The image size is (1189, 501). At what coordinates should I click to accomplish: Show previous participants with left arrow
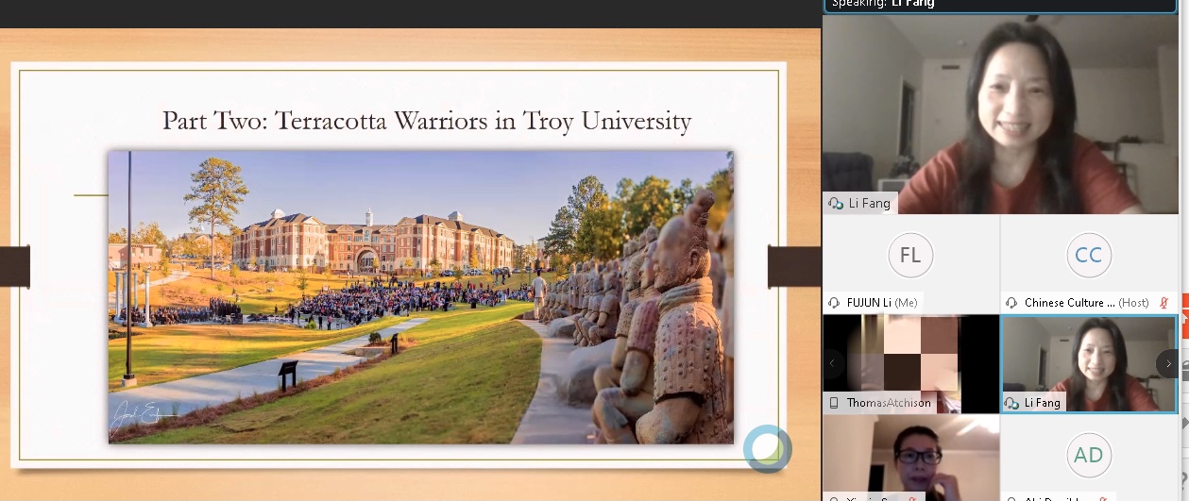coord(832,363)
